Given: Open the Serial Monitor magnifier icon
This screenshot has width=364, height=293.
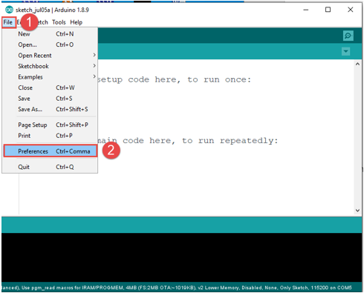Looking at the screenshot, I should [x=348, y=36].
